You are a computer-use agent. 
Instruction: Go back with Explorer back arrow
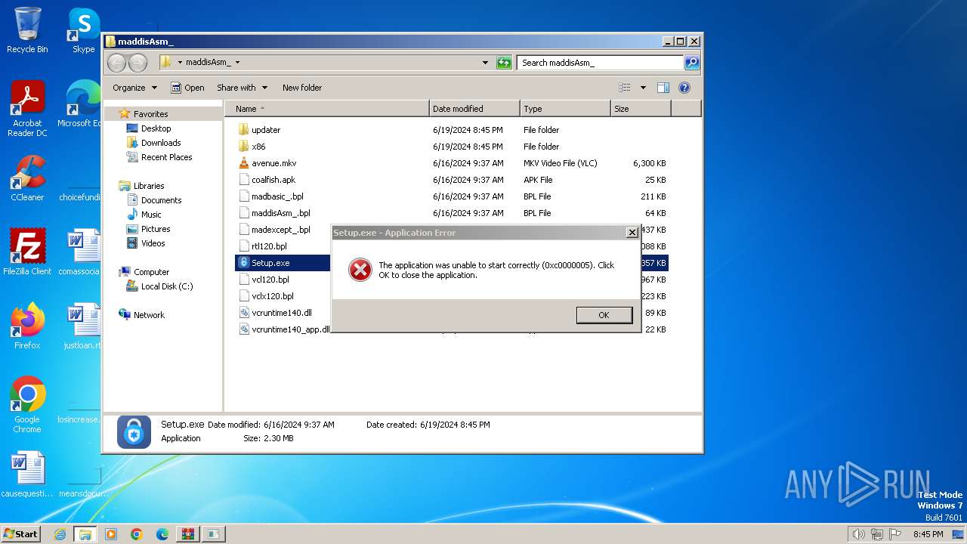(x=117, y=63)
